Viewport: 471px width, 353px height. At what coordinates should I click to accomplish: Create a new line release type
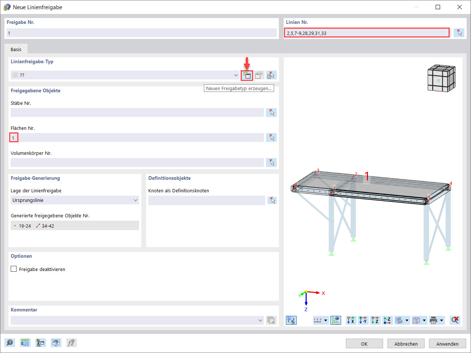(247, 75)
